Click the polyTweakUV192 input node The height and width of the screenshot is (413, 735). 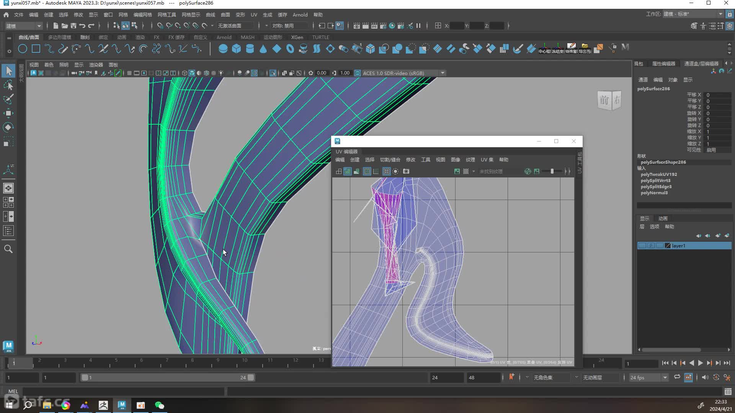659,174
